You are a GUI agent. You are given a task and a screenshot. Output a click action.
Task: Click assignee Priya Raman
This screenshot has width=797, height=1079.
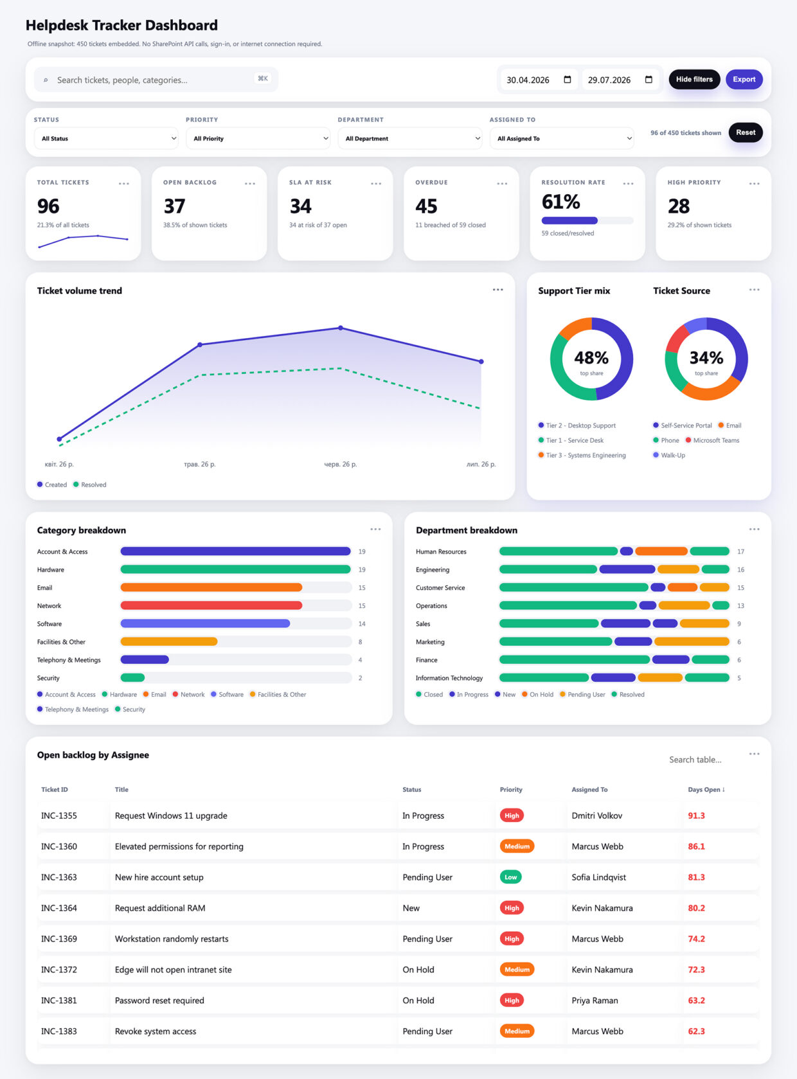pyautogui.click(x=595, y=1001)
